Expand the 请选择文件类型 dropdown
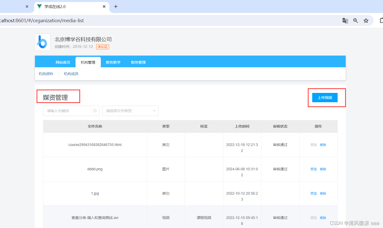Image resolution: width=383 pixels, height=228 pixels. coord(130,111)
